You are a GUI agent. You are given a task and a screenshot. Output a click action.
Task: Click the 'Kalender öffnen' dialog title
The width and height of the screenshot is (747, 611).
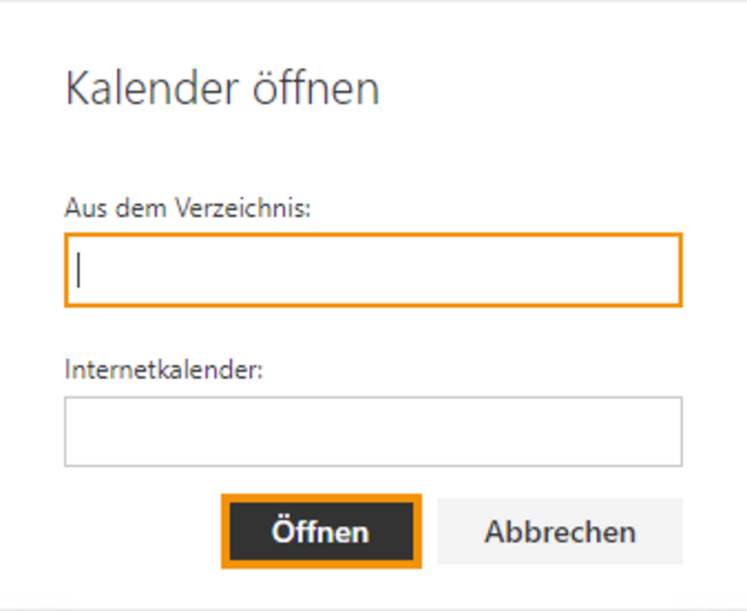222,90
